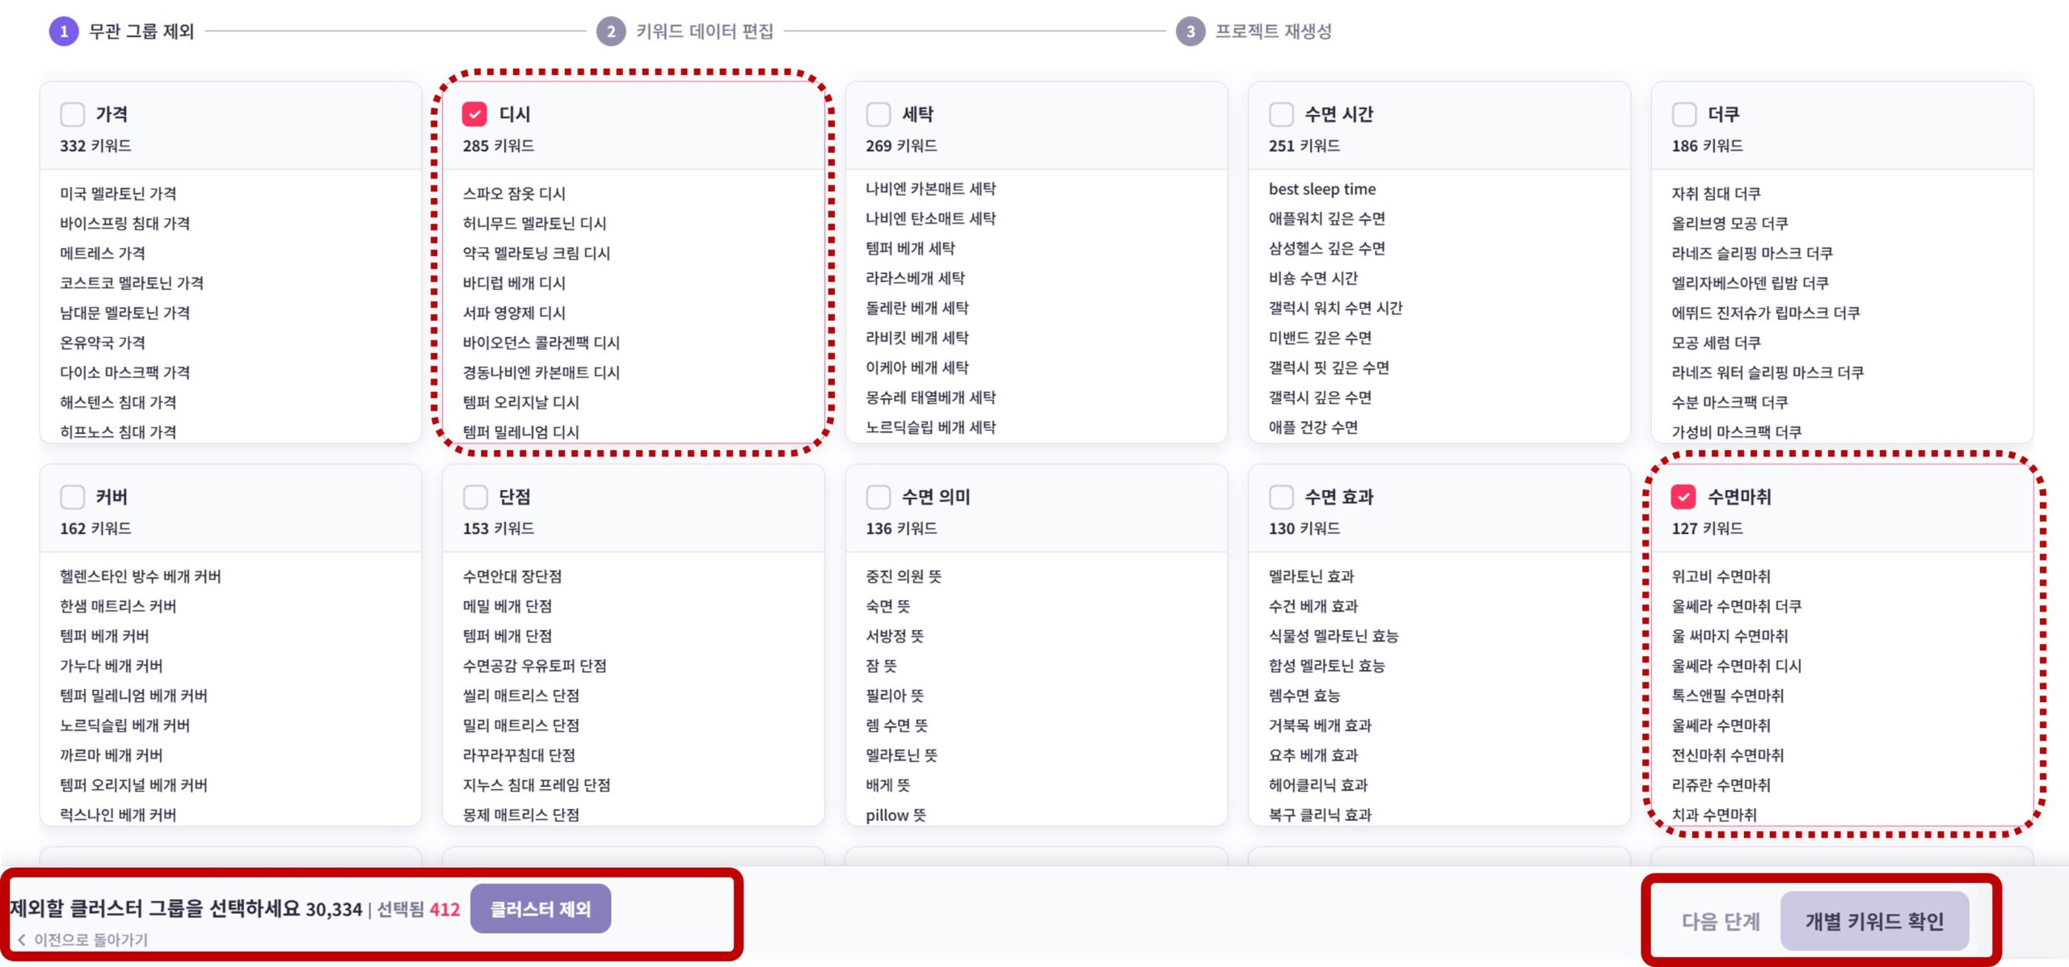Viewport: 2069px width, 967px height.
Task: Click step 1 circle icon
Action: pos(64,32)
